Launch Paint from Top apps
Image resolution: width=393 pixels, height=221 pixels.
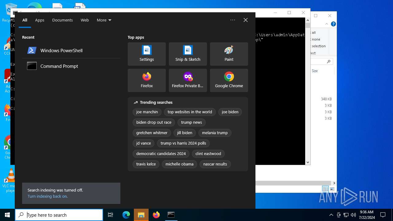tap(229, 54)
